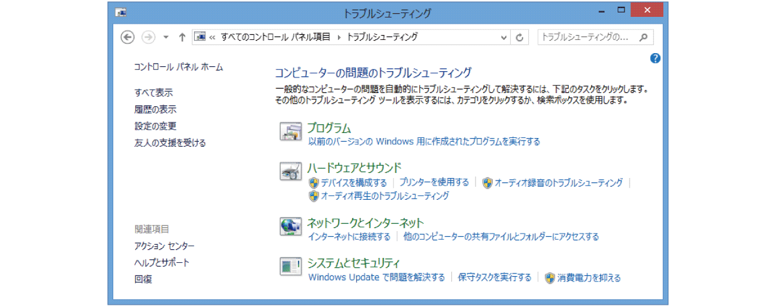Click プリンターを使用する link

434,182
